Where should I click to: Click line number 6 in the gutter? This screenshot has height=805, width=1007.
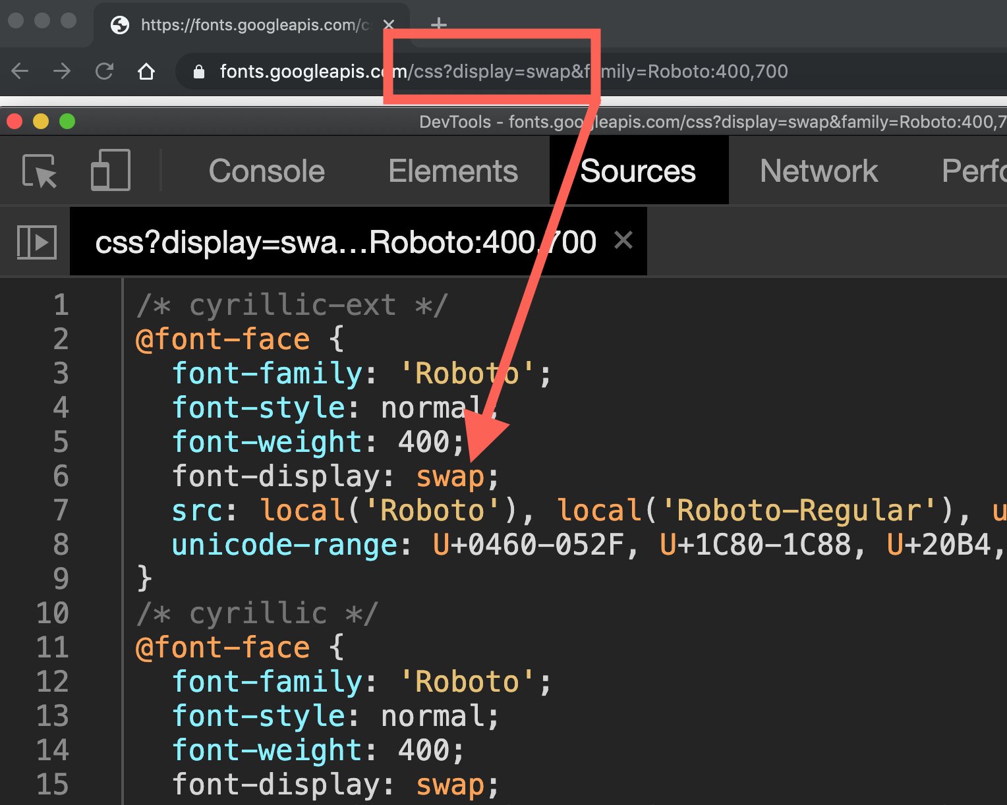click(61, 476)
